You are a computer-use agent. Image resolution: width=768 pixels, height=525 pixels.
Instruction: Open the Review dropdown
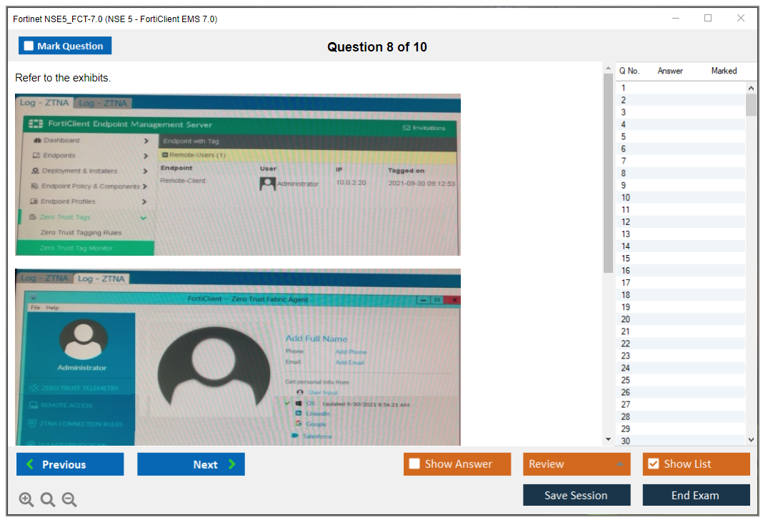576,464
